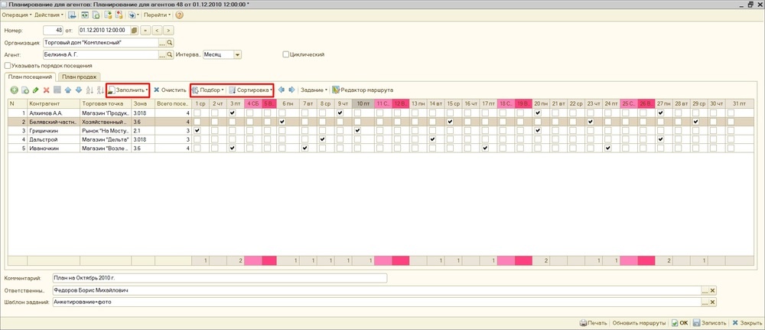This screenshot has width=765, height=330.
Task: Uncheck Дальстрой visit on 8 ср
Action: tap(323, 139)
